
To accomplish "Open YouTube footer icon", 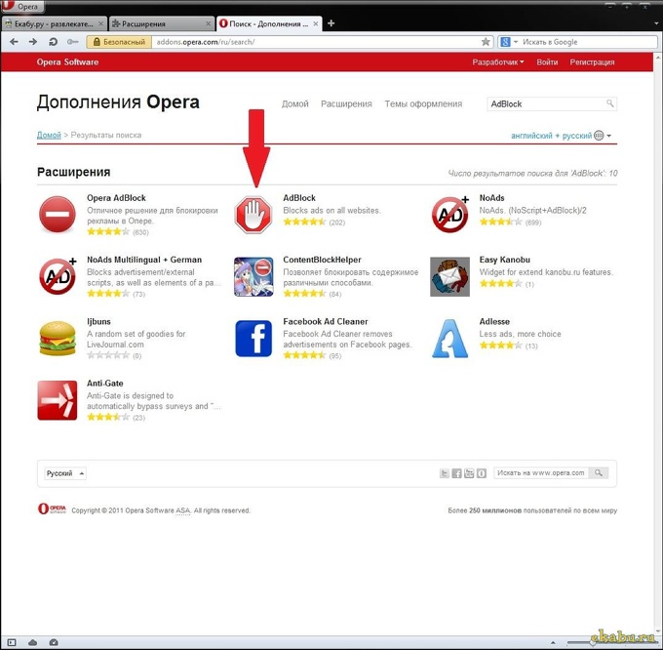I will [x=469, y=473].
